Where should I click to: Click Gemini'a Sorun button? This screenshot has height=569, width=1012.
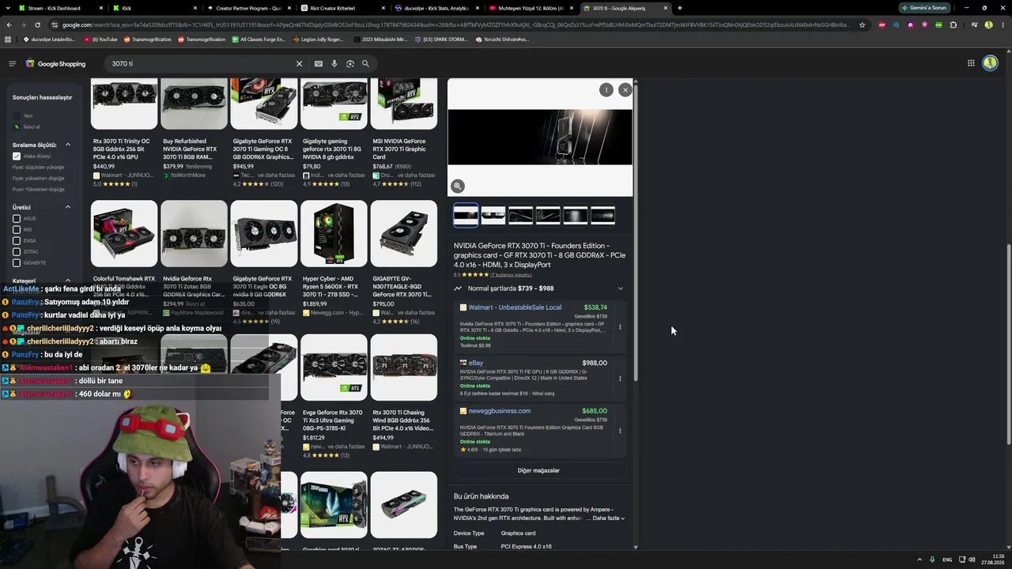924,8
